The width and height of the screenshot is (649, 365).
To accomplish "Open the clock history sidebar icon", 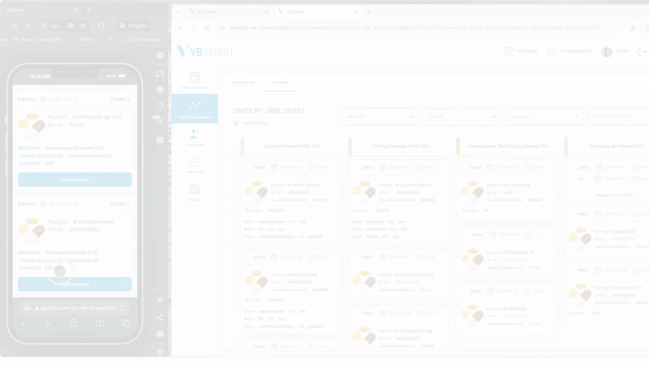I will click(x=195, y=164).
